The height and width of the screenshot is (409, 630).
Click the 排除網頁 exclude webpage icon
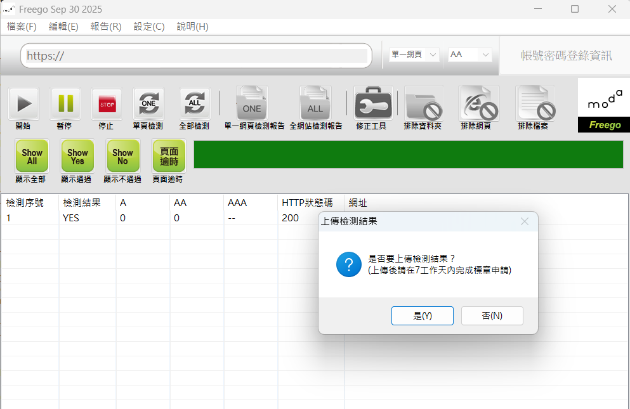pyautogui.click(x=478, y=103)
